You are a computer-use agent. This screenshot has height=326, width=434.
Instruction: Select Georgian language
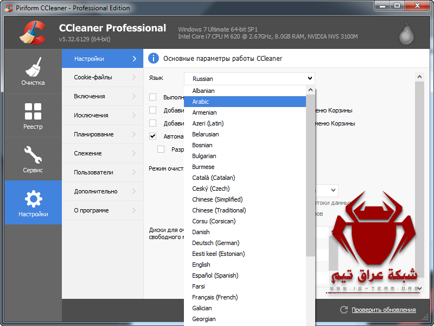point(245,319)
